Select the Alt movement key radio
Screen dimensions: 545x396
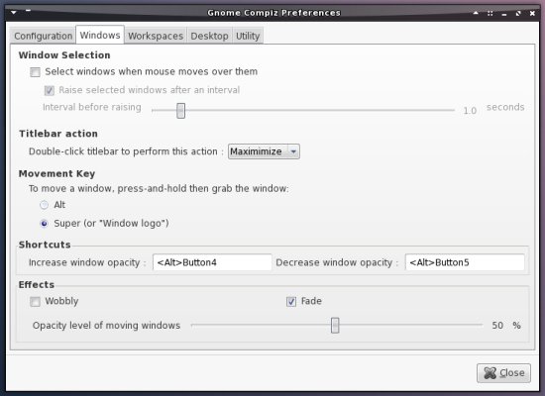[45, 205]
